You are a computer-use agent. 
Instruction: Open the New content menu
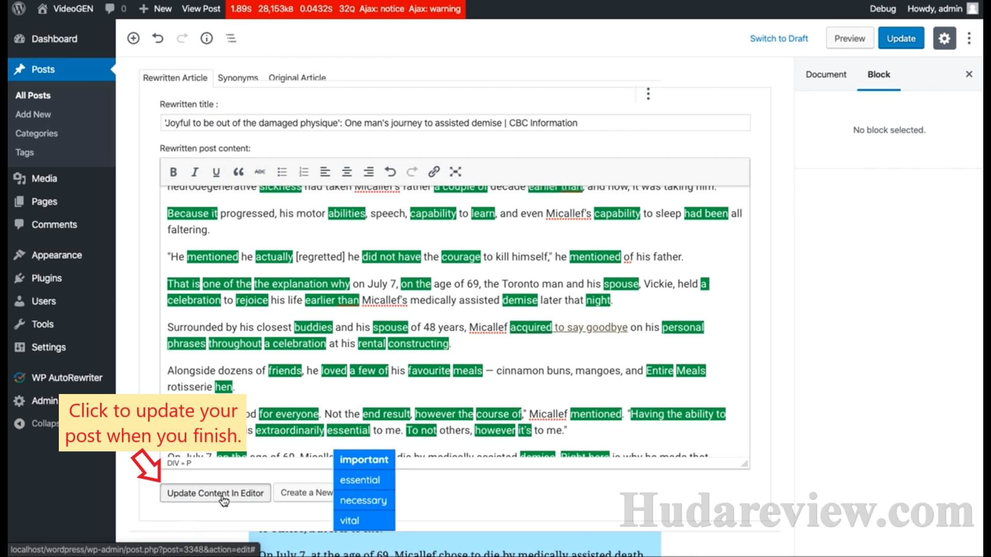(155, 9)
